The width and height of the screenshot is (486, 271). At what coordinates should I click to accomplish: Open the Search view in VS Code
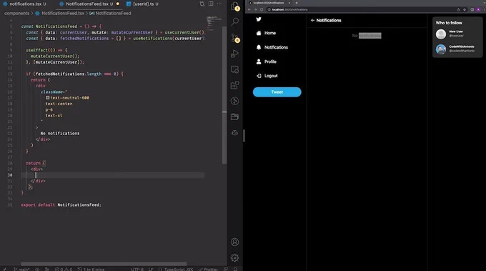pyautogui.click(x=235, y=21)
